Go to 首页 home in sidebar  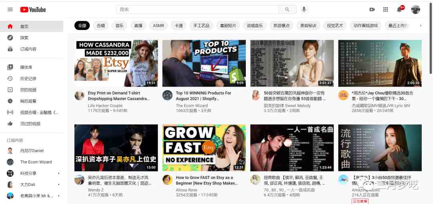(x=32, y=26)
